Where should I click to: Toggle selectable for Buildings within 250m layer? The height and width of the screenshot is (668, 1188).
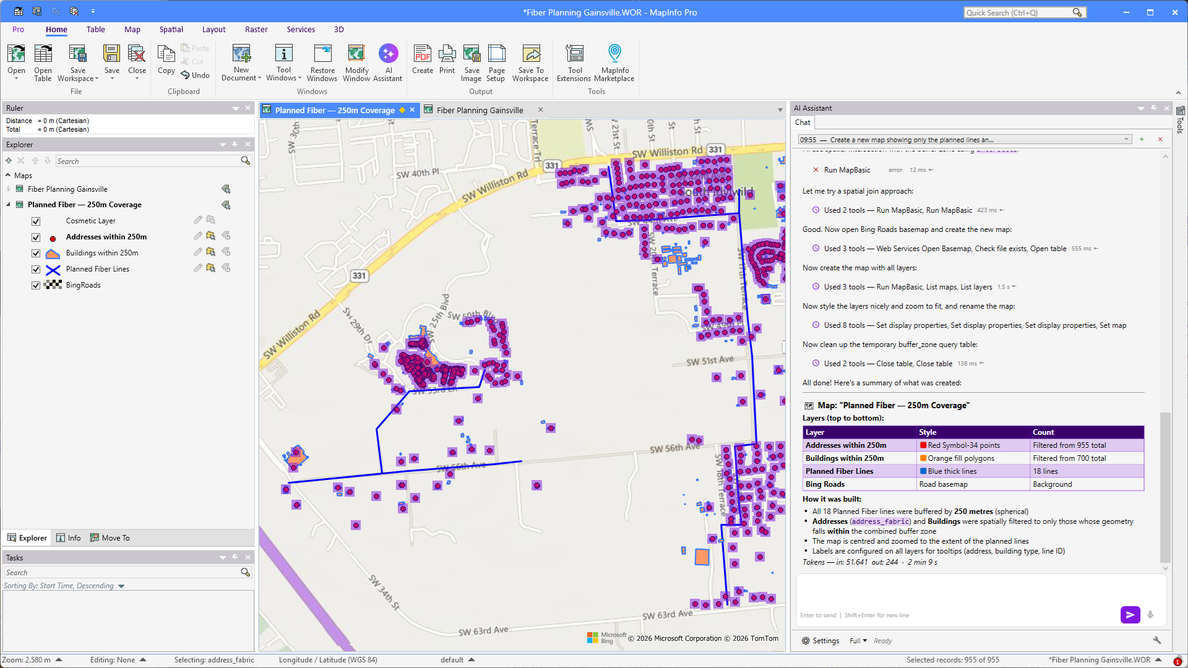click(211, 252)
